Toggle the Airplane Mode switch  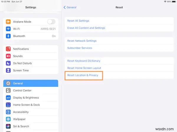click(x=51, y=21)
